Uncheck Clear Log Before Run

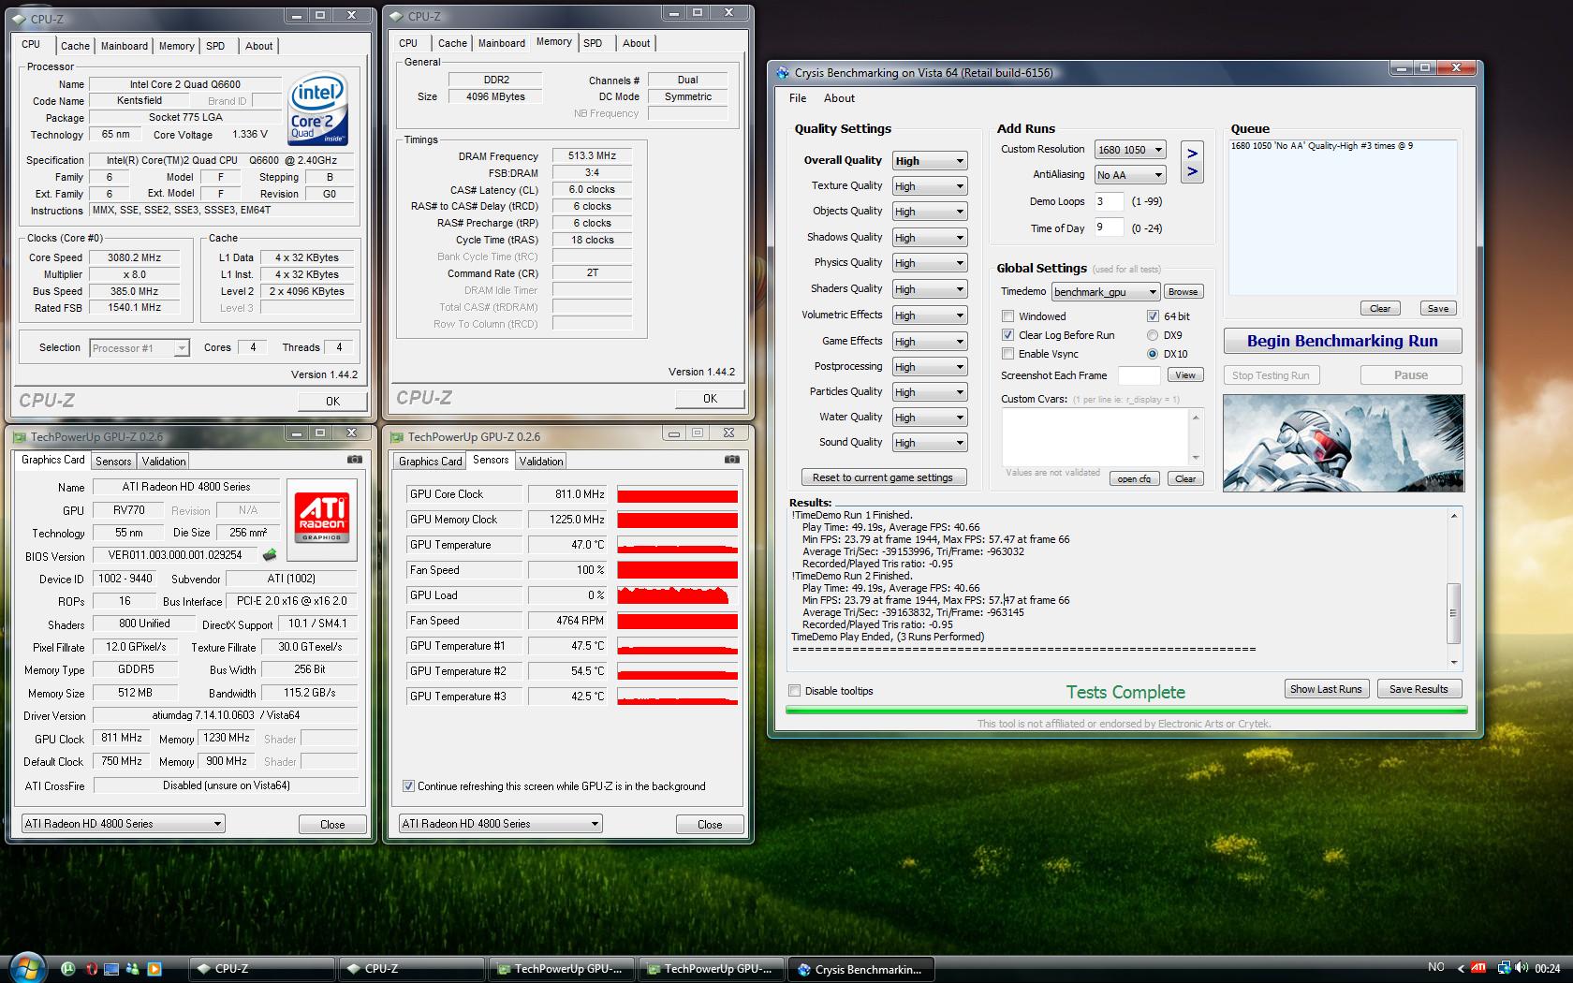point(1007,335)
